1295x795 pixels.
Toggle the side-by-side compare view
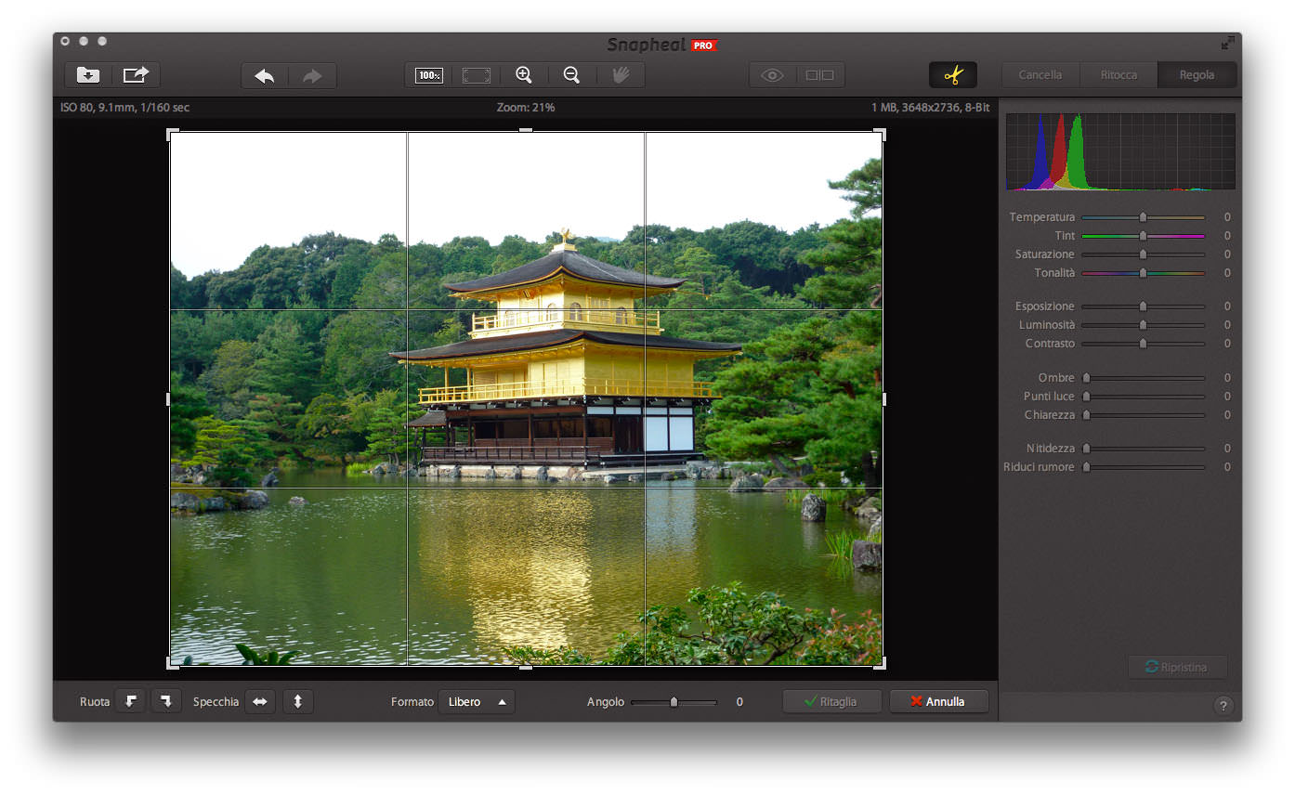click(x=819, y=75)
